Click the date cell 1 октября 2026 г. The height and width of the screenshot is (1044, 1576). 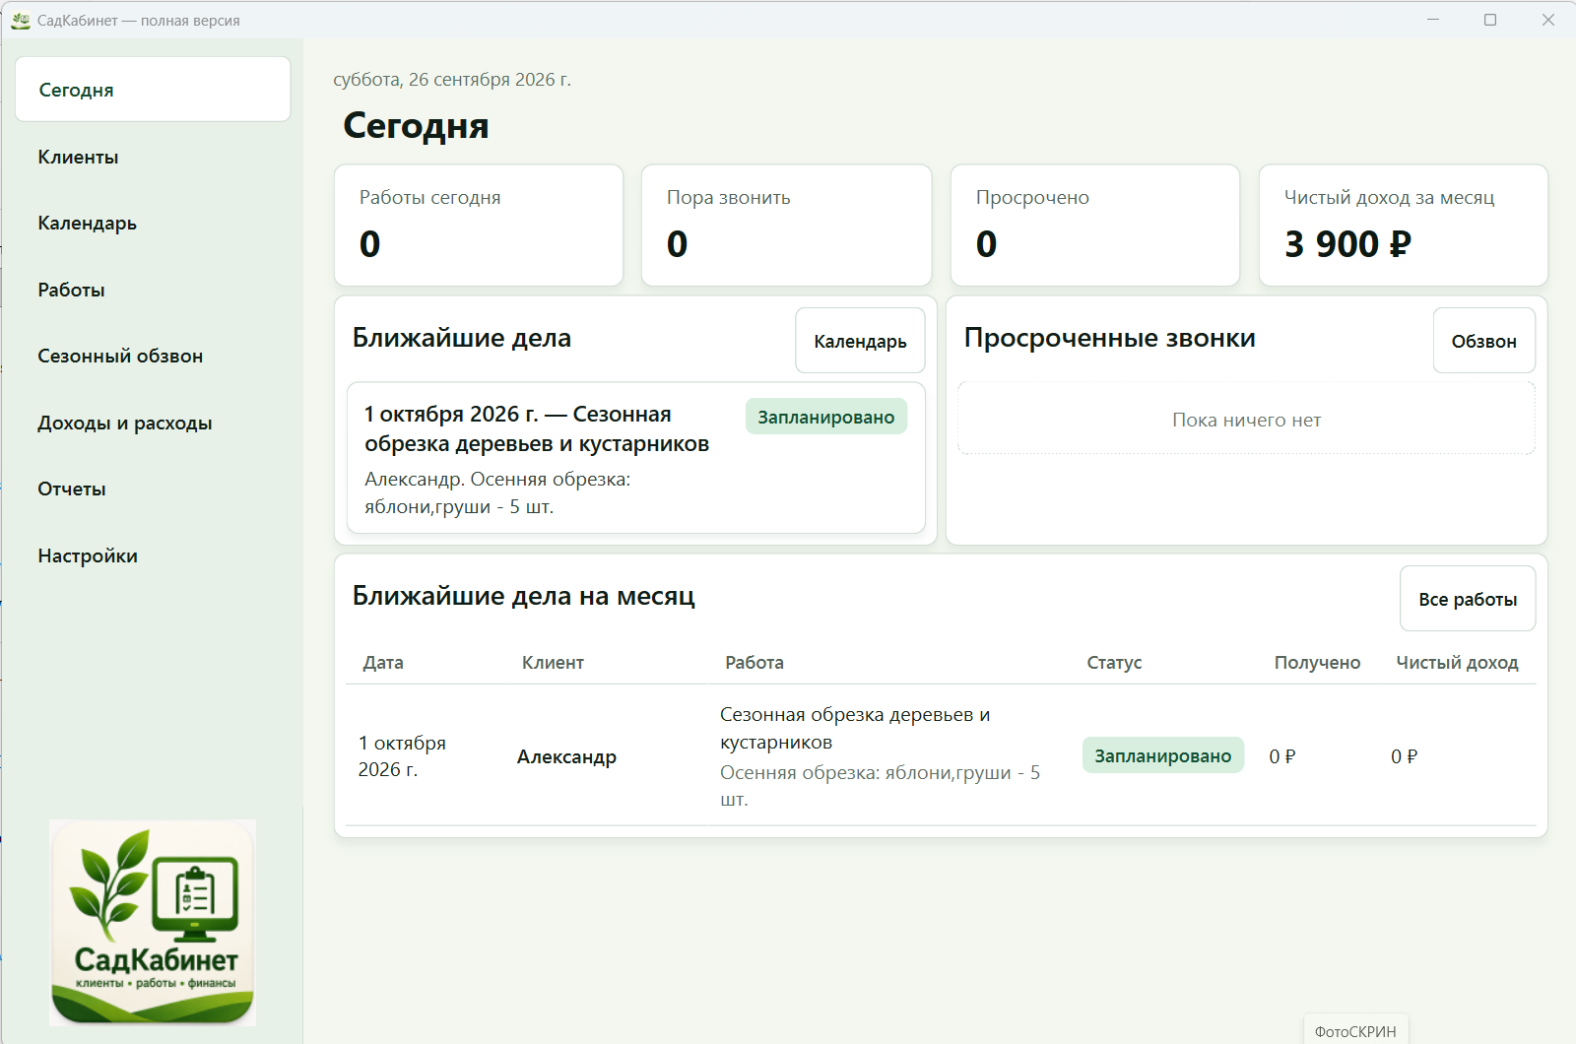tap(402, 756)
